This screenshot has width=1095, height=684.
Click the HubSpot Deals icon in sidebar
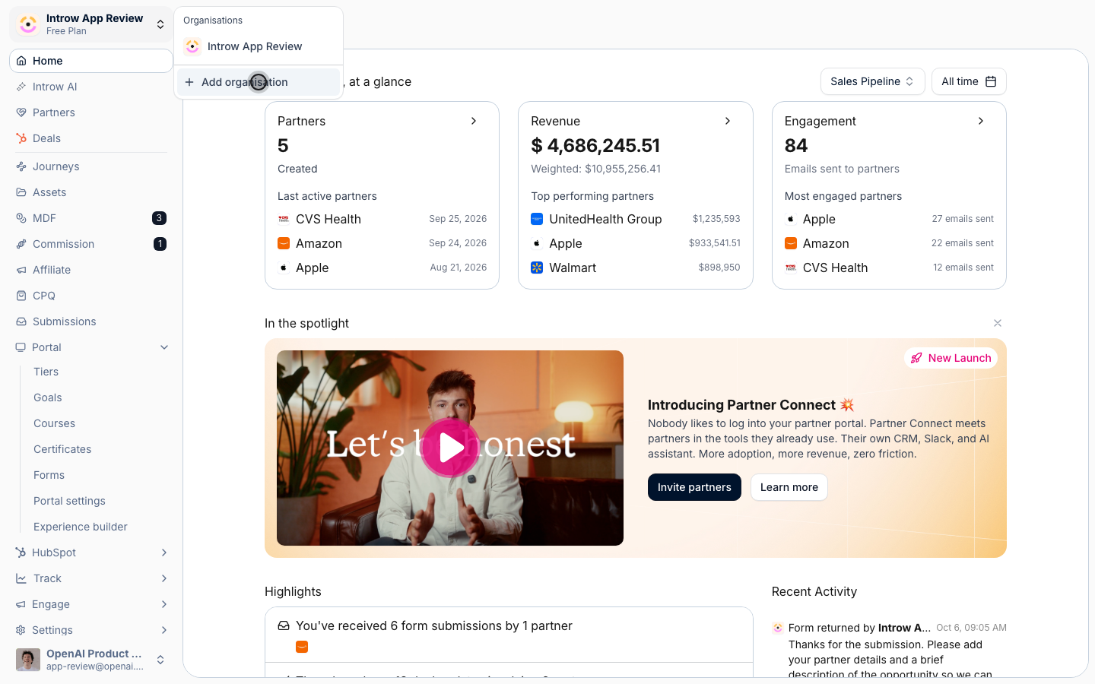pyautogui.click(x=21, y=138)
